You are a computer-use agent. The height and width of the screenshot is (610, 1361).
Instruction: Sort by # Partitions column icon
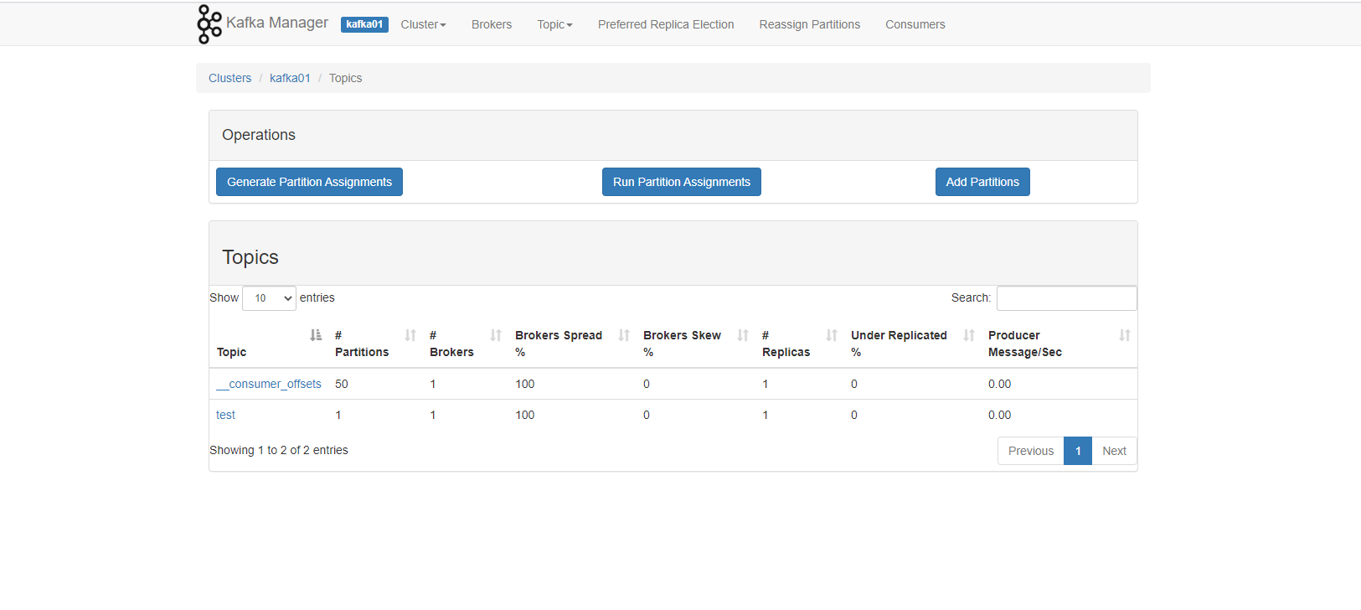pyautogui.click(x=410, y=335)
